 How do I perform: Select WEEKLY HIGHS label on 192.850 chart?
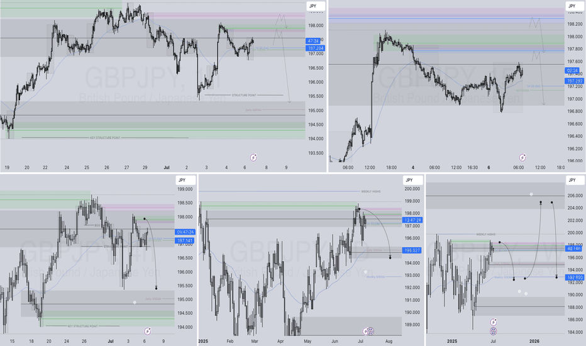(x=486, y=234)
